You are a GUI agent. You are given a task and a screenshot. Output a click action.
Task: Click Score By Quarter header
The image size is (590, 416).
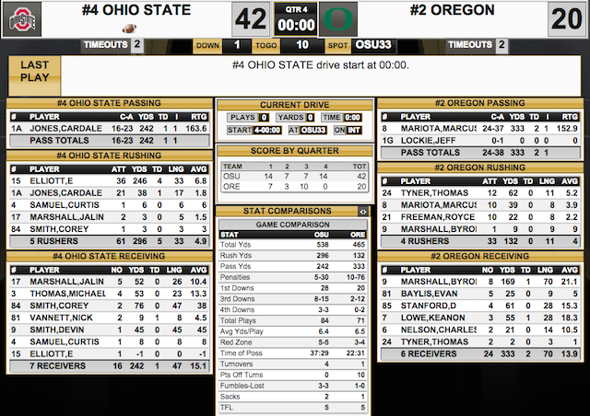point(295,151)
